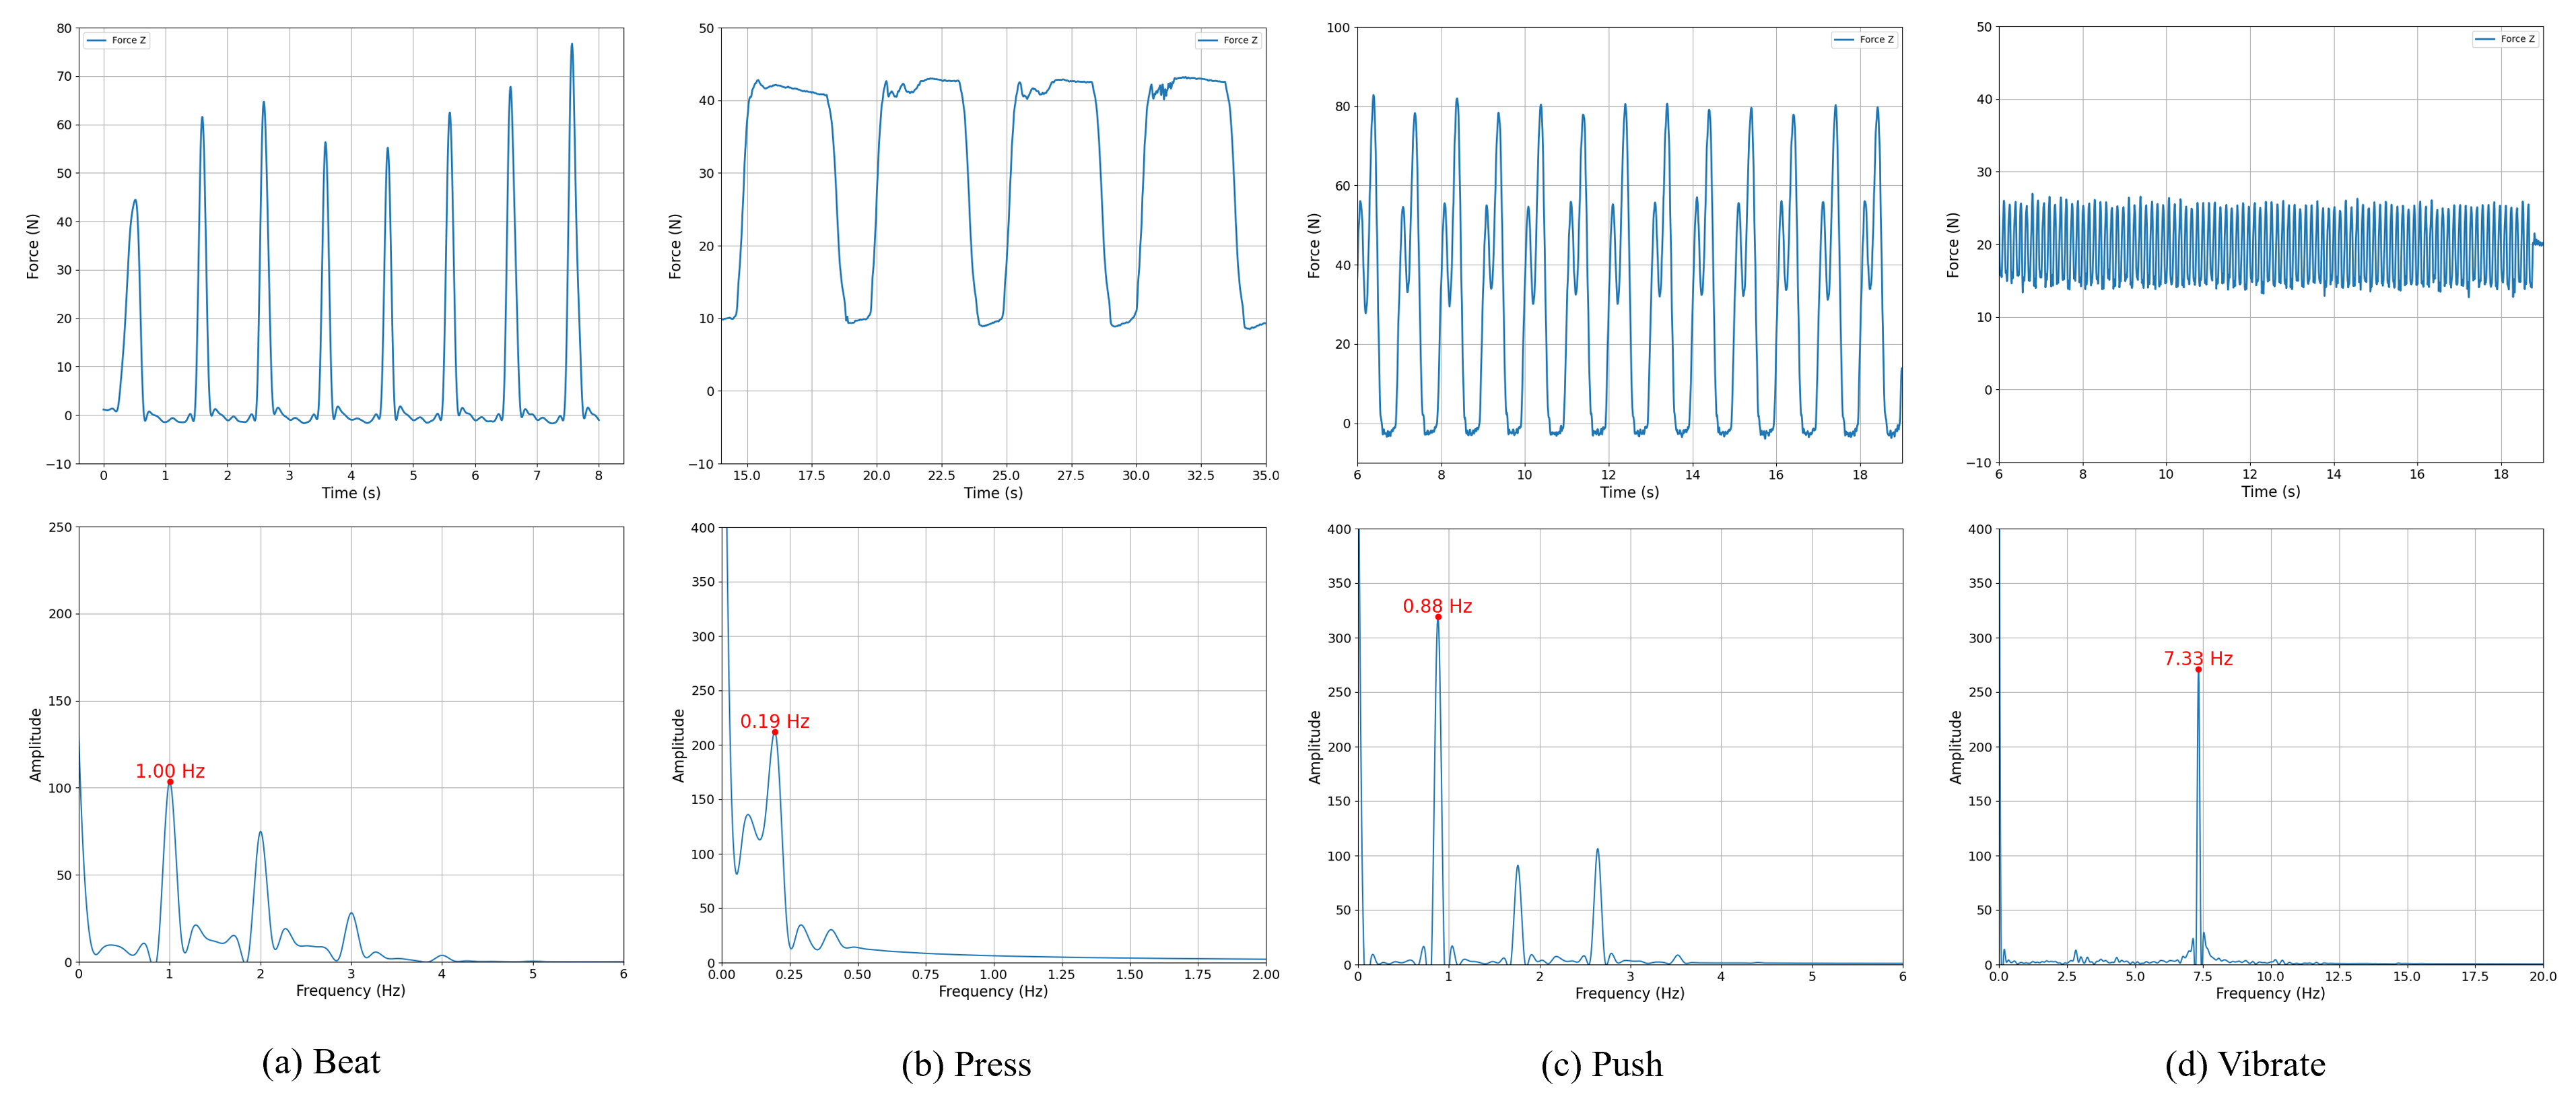This screenshot has width=2576, height=1107.
Task: Click Frequency (Hz) label under the 7.33 Hz spectrum
Action: click(x=2270, y=993)
